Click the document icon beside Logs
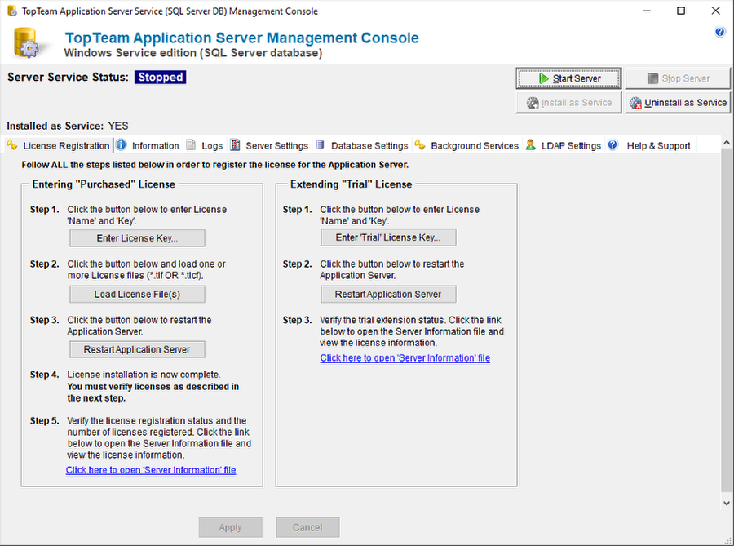Image resolution: width=734 pixels, height=546 pixels. point(191,145)
